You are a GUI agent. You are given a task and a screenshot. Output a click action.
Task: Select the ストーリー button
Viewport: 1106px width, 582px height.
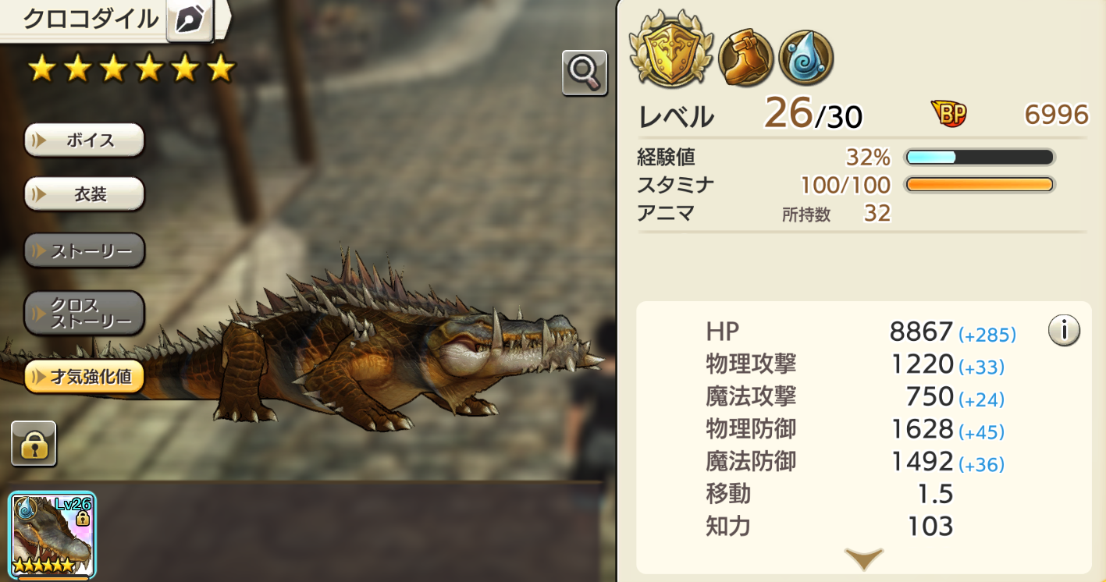tap(84, 251)
